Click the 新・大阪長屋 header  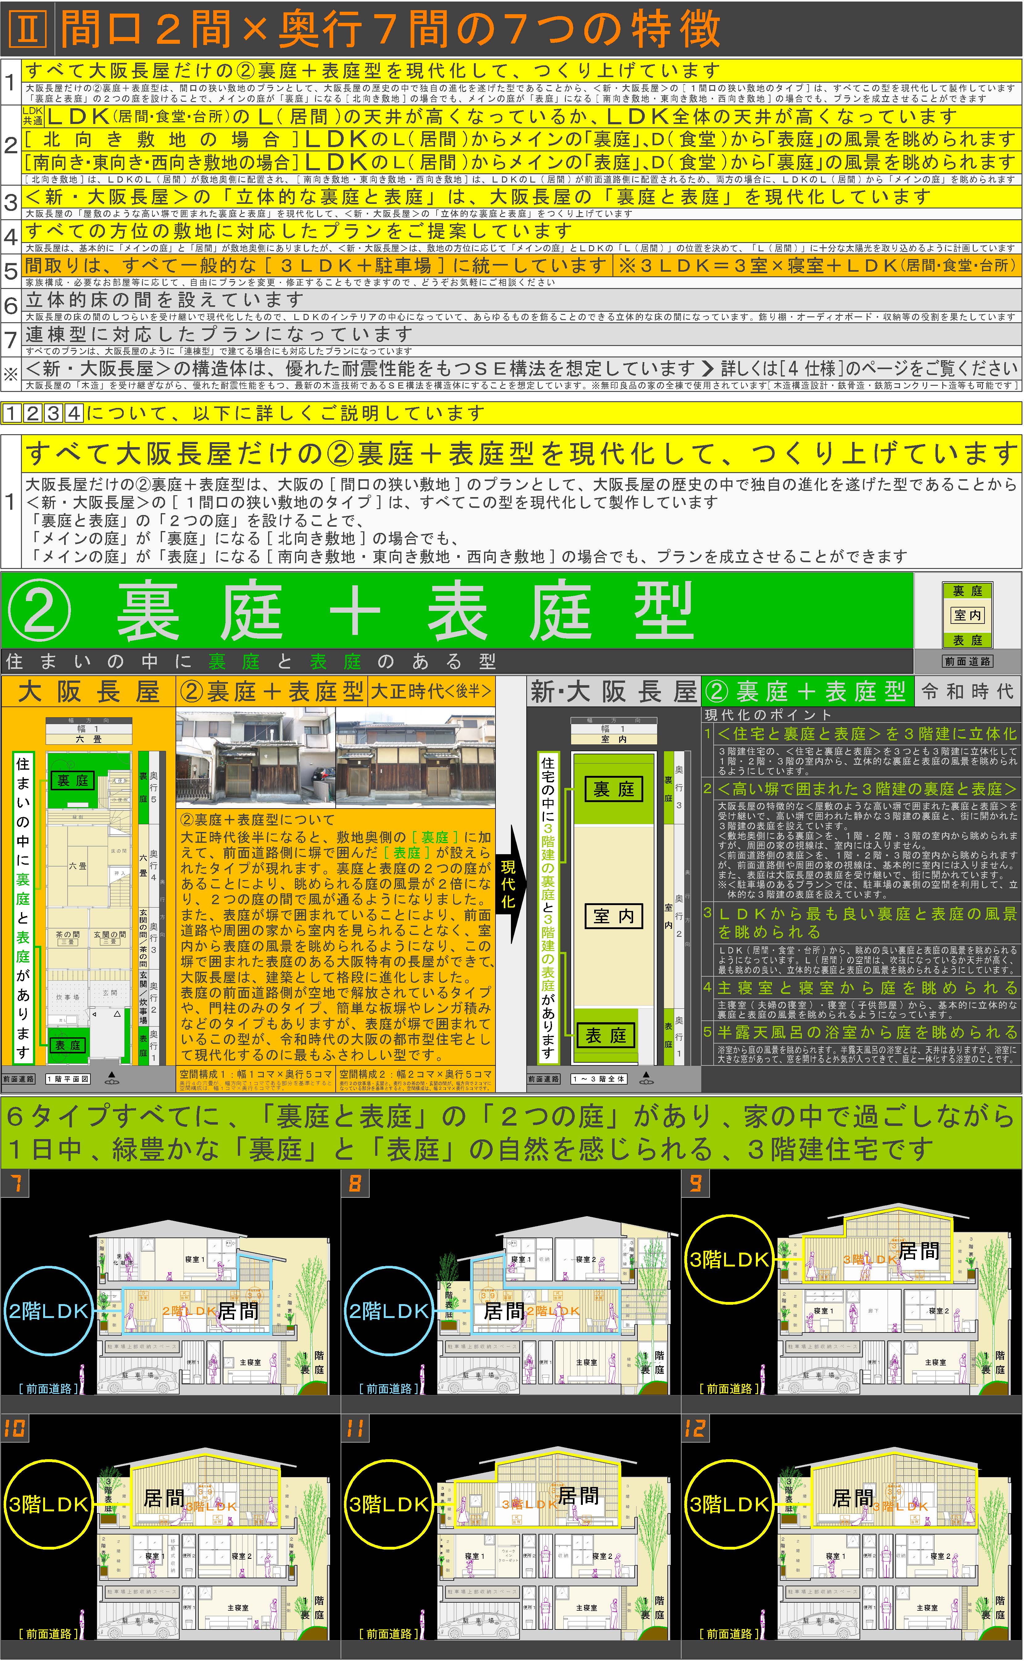click(x=614, y=691)
